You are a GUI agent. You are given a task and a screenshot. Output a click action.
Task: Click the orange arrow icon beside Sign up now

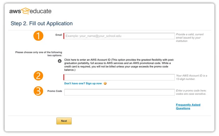pos(105,83)
